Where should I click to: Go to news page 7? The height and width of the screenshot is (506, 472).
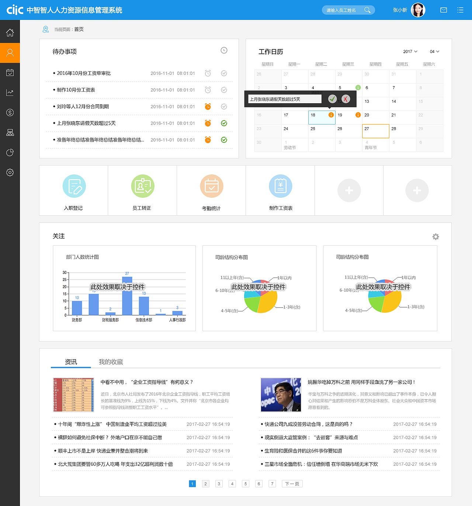272,484
